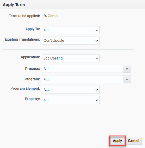Viewport: 145px width, 148px height.
Task: Click the 'Apply To:' label
Action: 33,29
